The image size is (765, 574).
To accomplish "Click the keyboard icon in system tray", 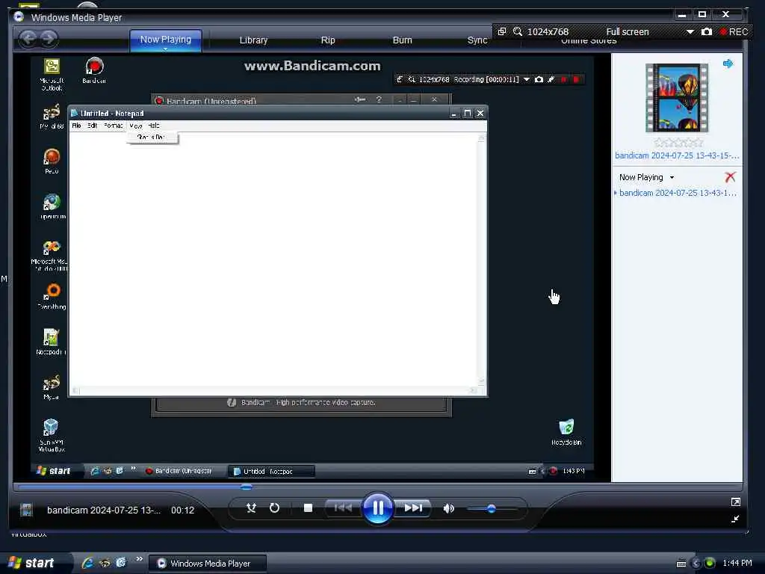I will [x=681, y=564].
